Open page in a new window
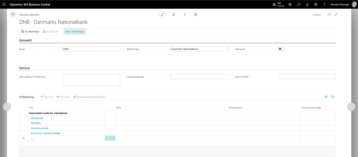 [x=329, y=15]
